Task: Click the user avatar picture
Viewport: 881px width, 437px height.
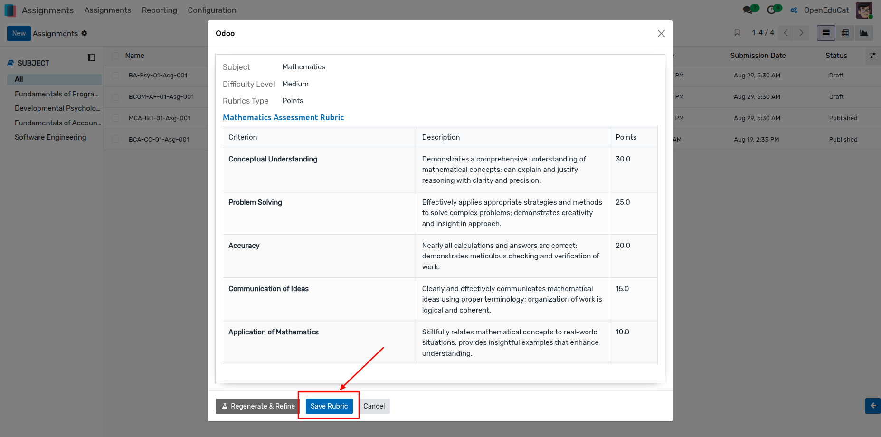Action: click(864, 10)
